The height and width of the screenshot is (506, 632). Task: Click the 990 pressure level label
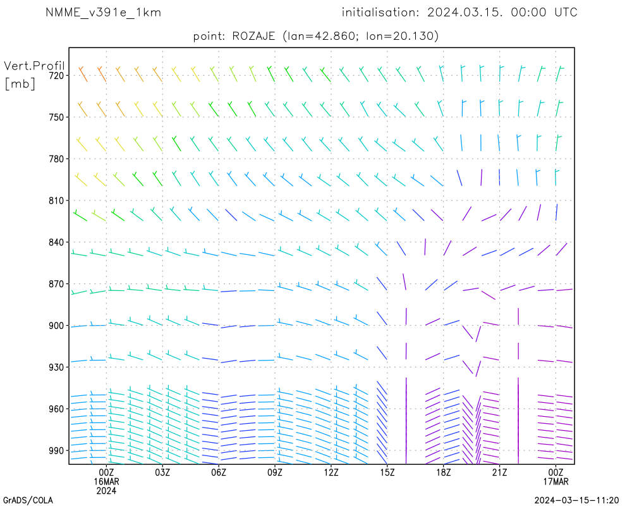(56, 451)
